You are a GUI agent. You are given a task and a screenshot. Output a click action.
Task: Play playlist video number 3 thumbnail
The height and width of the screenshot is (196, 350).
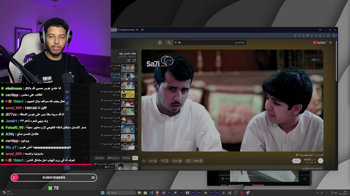point(128,129)
